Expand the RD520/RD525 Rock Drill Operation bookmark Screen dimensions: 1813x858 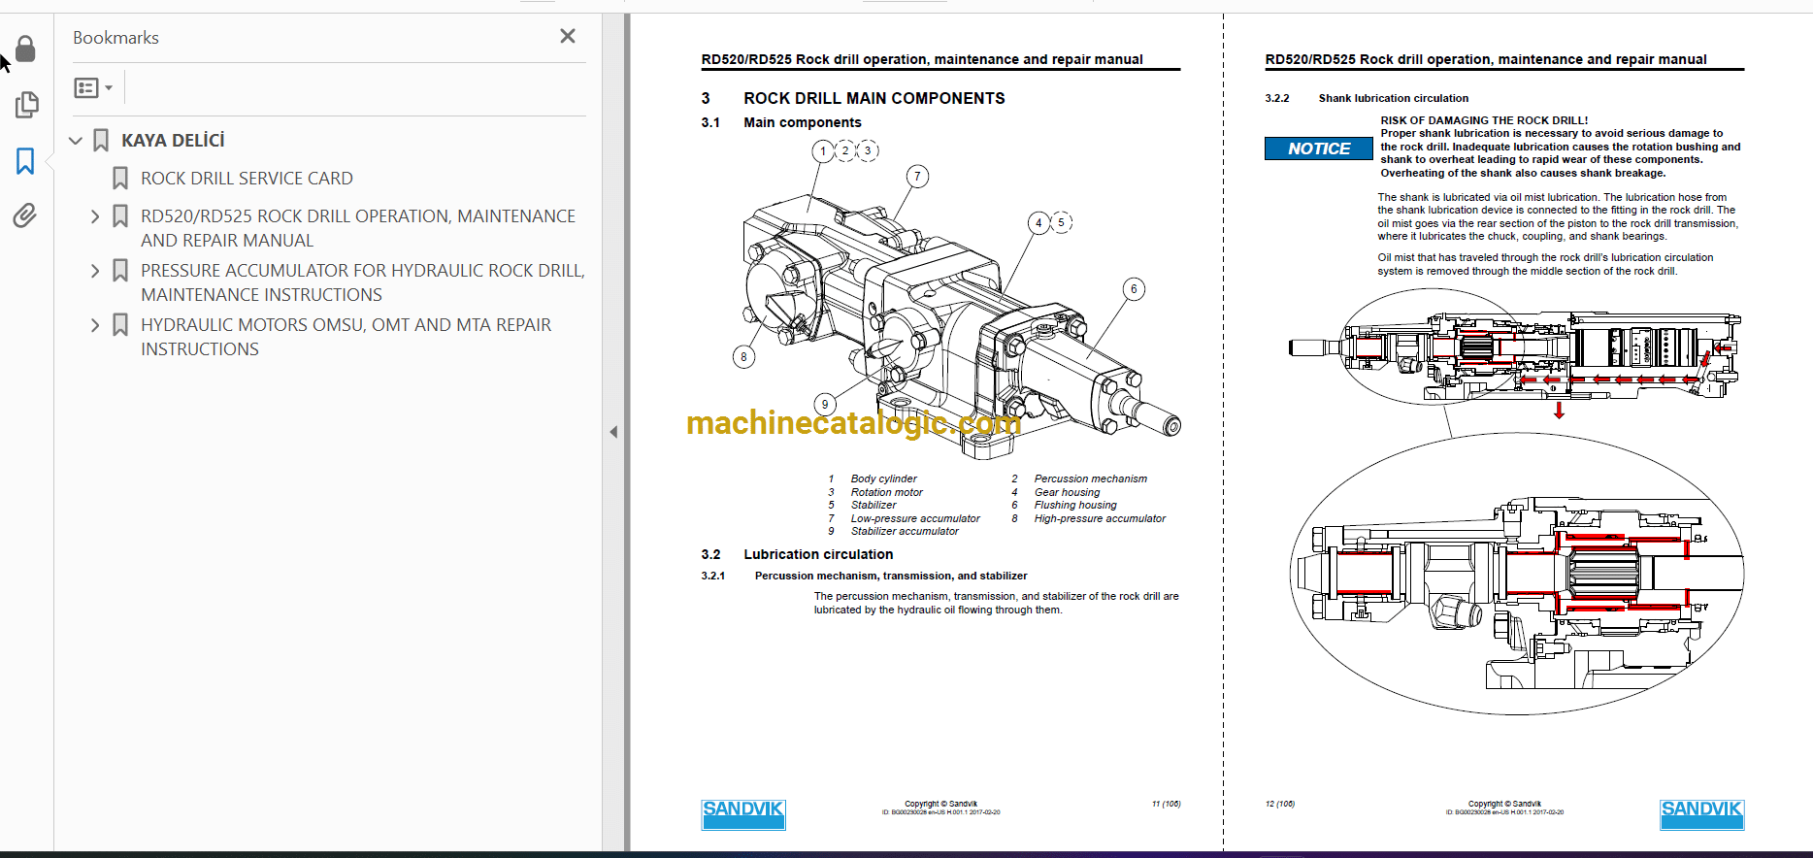(x=95, y=216)
